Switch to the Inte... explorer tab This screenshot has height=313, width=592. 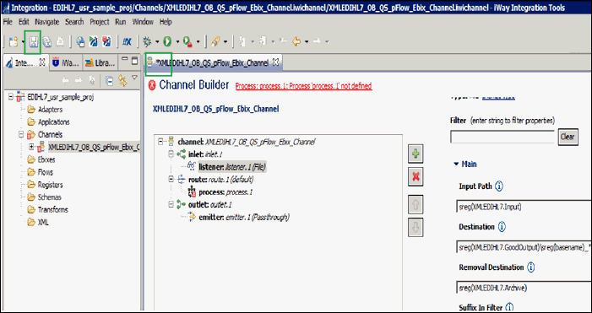(x=25, y=63)
